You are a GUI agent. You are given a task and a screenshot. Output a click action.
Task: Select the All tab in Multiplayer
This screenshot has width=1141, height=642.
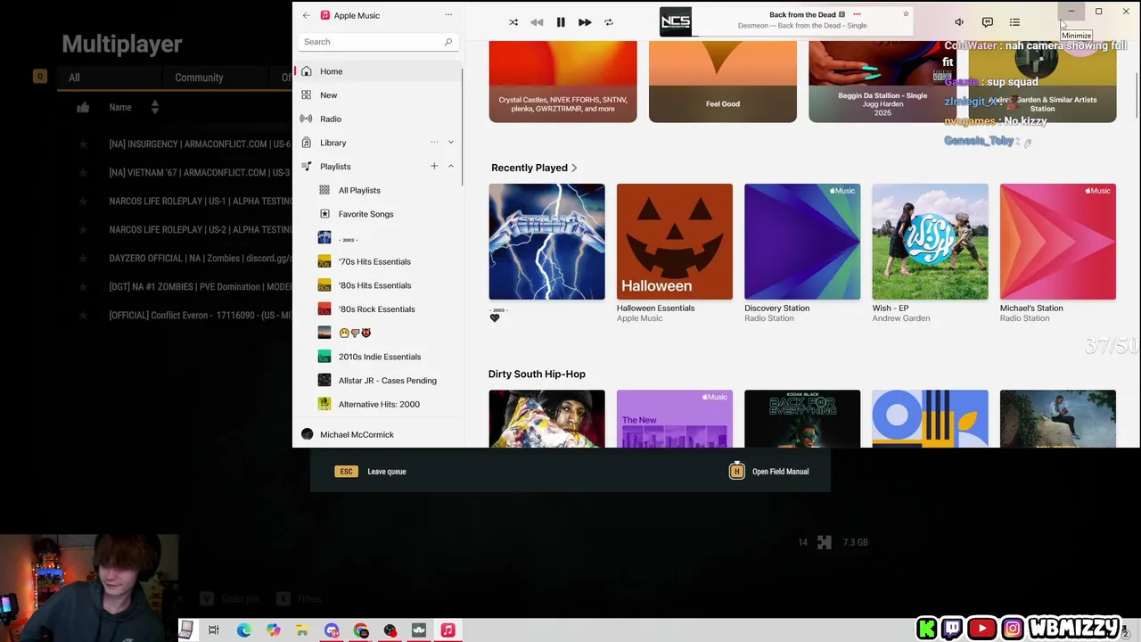coord(74,78)
